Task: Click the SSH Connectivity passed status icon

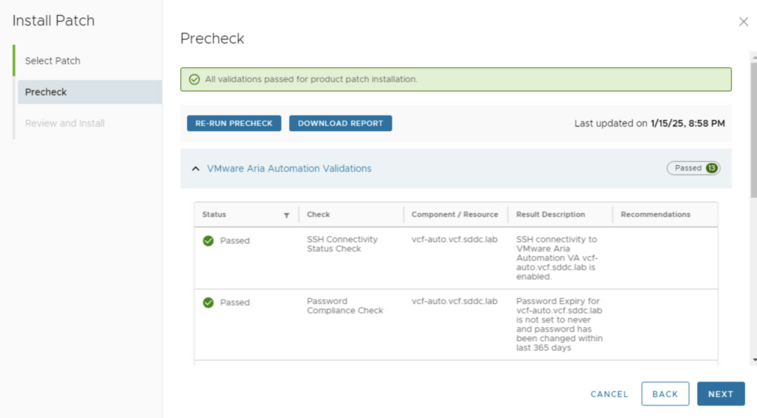Action: (208, 240)
